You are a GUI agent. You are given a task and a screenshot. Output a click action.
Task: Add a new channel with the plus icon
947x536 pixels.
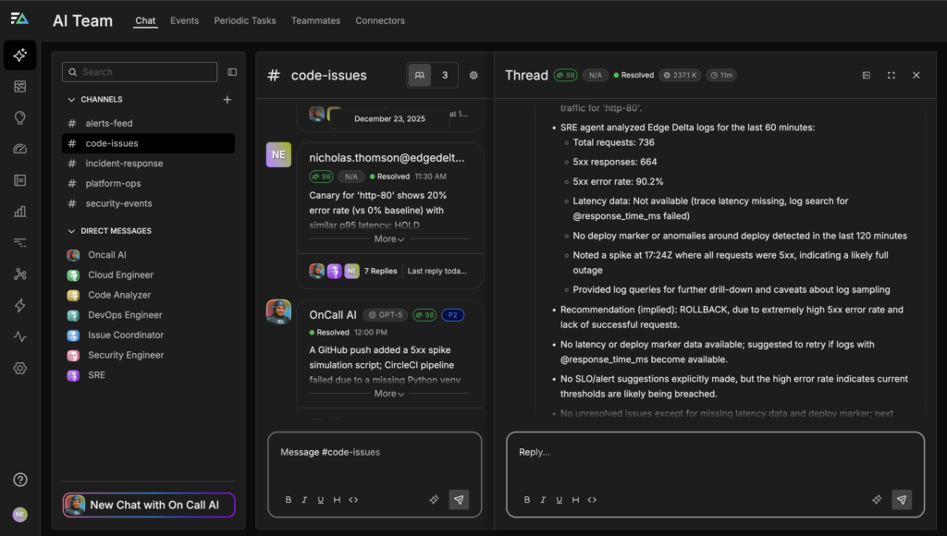tap(228, 100)
